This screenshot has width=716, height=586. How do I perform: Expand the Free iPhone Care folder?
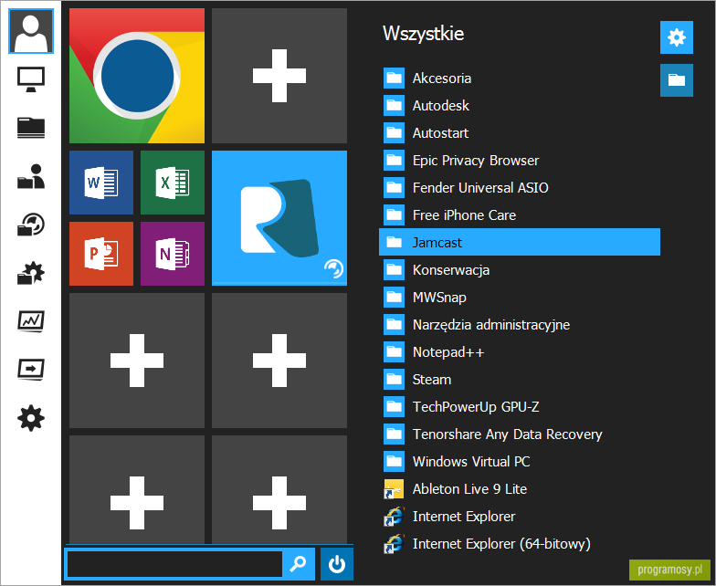(x=520, y=215)
